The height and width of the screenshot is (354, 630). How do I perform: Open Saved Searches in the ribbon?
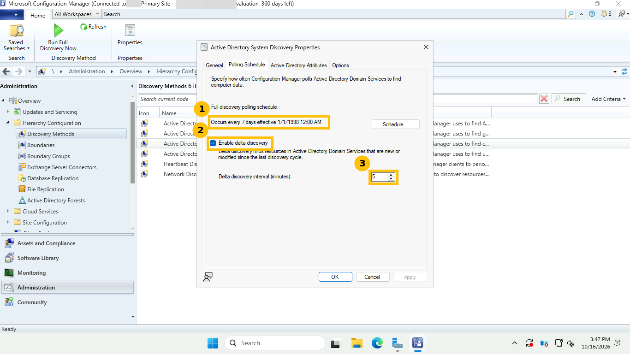[x=16, y=38]
